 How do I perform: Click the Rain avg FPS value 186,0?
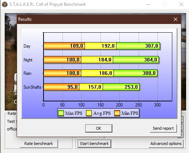coord(106,73)
